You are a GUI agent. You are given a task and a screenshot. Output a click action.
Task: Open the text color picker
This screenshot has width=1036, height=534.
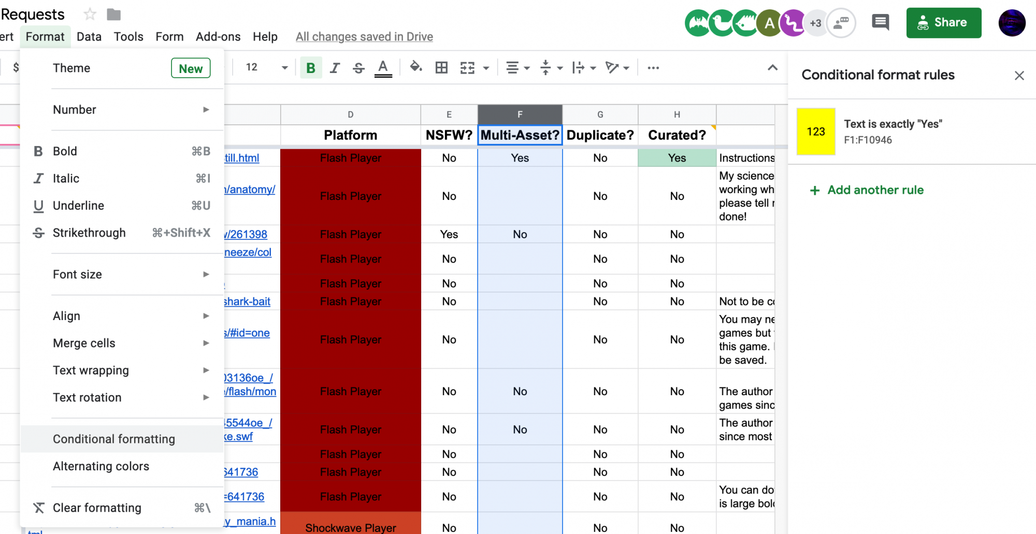coord(383,67)
